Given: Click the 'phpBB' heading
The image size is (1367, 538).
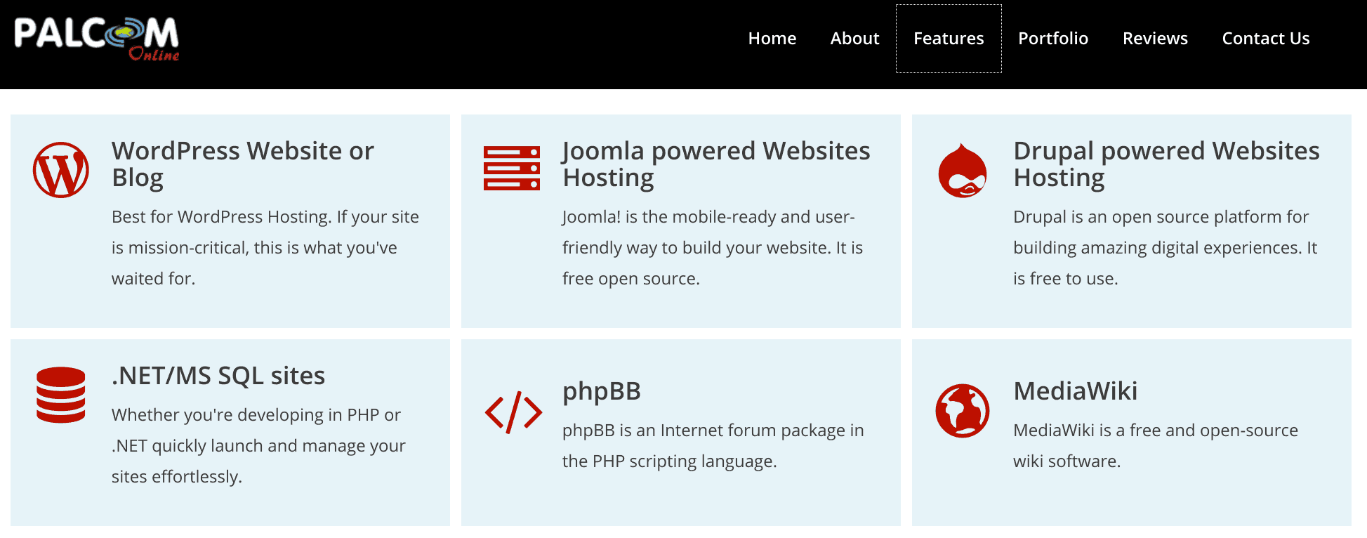Looking at the screenshot, I should (x=602, y=391).
